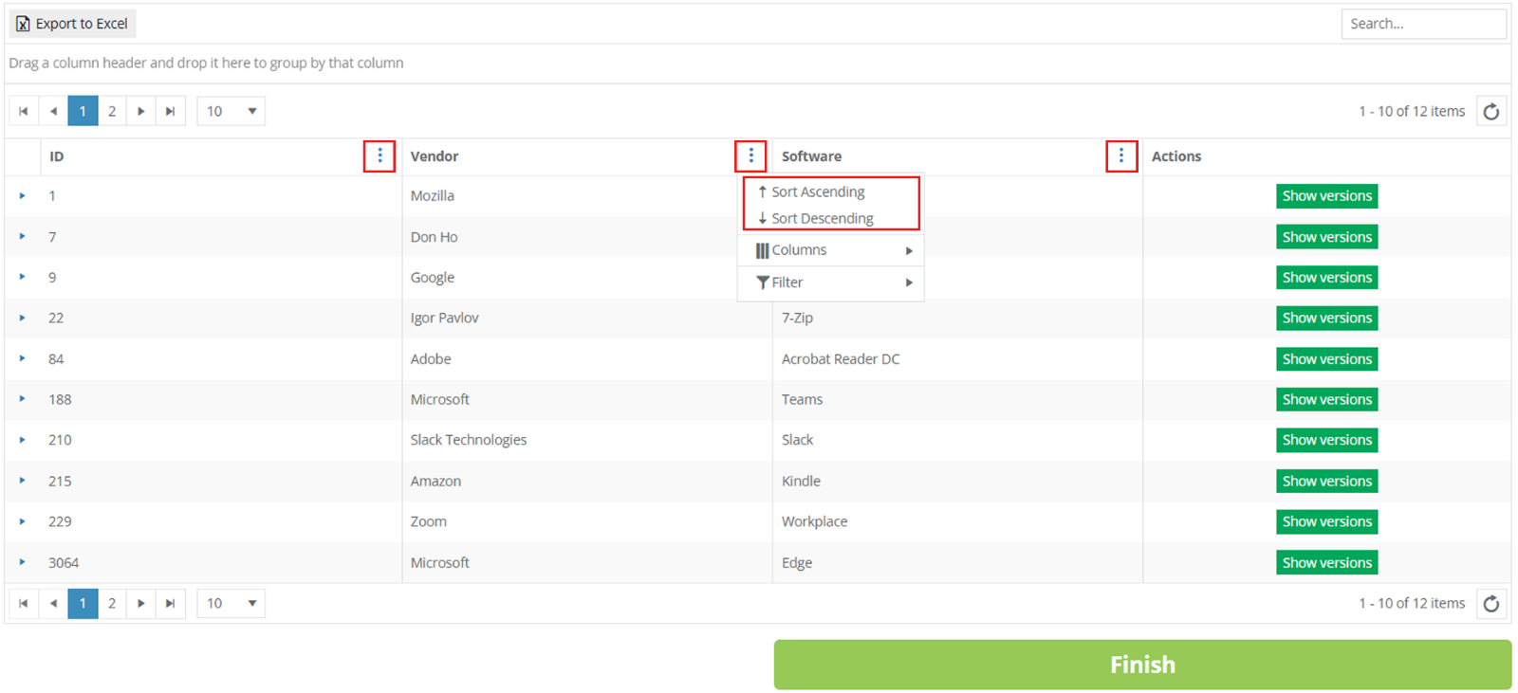Click the top refresh icon

click(x=1491, y=112)
